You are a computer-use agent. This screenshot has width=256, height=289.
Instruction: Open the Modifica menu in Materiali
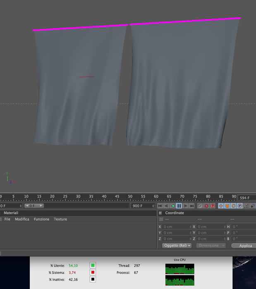pyautogui.click(x=22, y=219)
